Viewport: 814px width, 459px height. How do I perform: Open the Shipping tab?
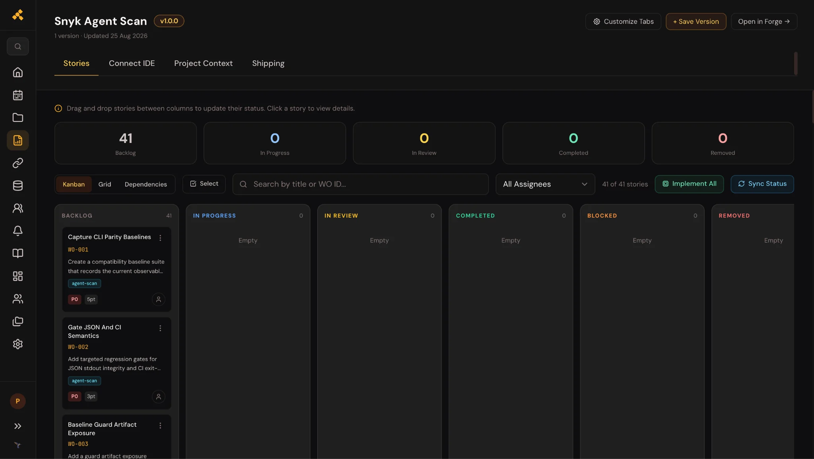[x=268, y=64]
